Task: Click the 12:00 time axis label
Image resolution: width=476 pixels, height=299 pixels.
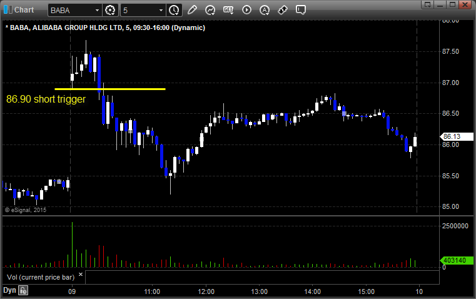Action: [206, 291]
